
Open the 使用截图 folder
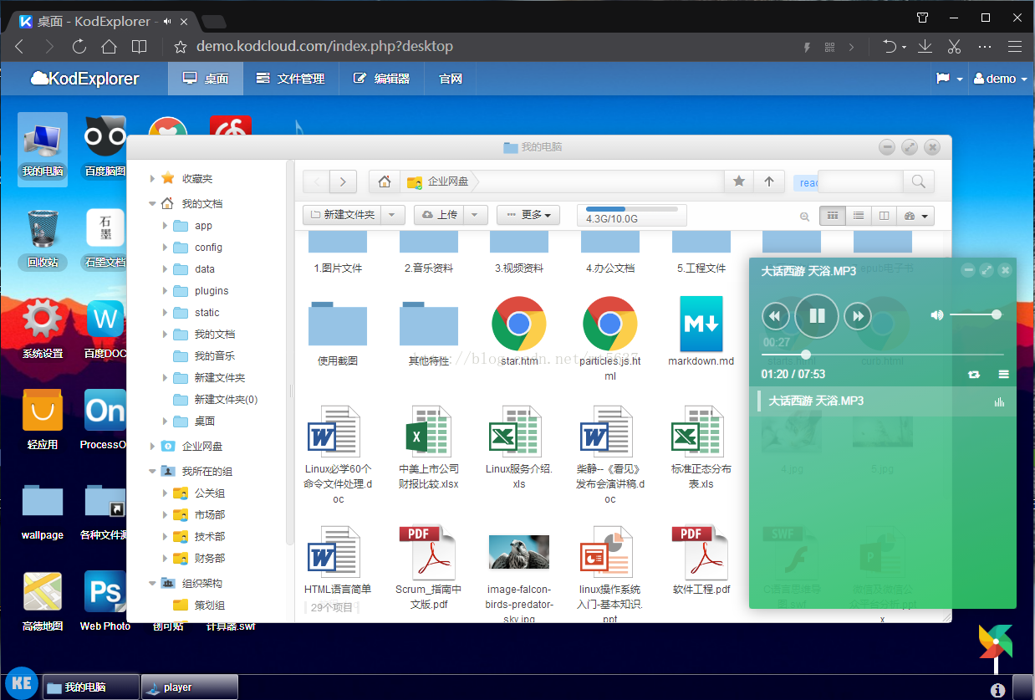(338, 324)
